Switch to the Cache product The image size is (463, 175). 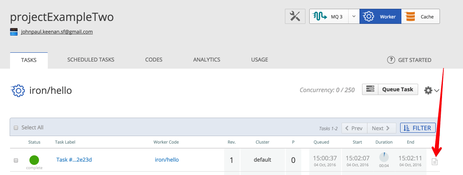tap(421, 16)
